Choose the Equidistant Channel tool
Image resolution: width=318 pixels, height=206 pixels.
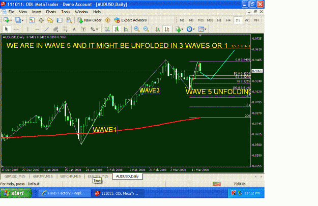(55, 29)
